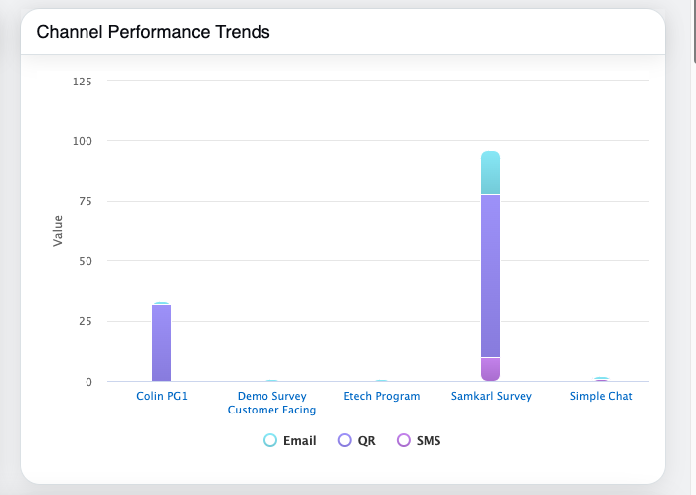Click the Email legend label text
Screen dimensions: 696x495
click(299, 440)
